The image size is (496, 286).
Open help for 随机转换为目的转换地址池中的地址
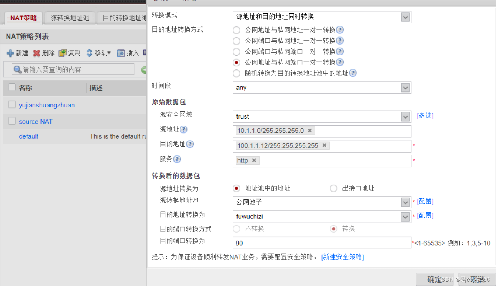click(353, 73)
